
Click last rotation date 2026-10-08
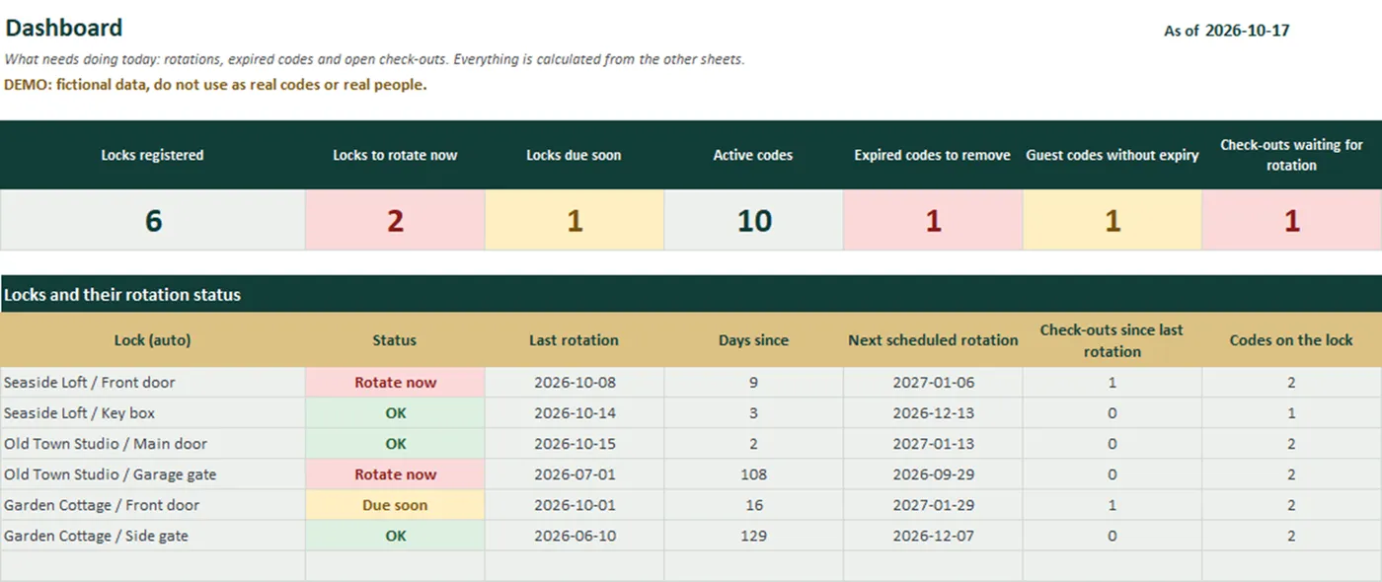(x=574, y=383)
